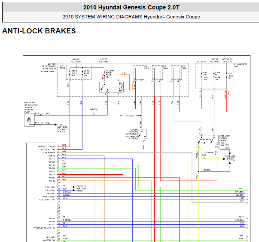Click the HOT AT ALL TIMES label above ABS fuses
The height and width of the screenshot is (242, 259).
[x=76, y=60]
